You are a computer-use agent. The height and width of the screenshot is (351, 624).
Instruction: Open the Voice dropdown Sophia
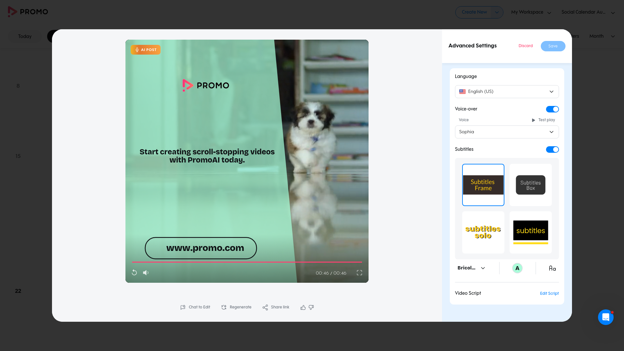507,132
